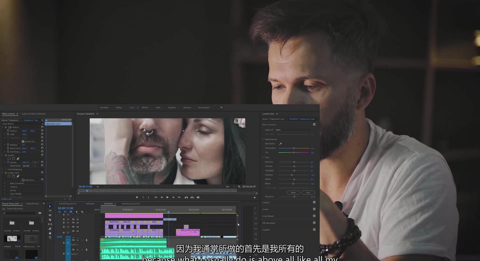Click the Shadows slider handle

pos(292,175)
